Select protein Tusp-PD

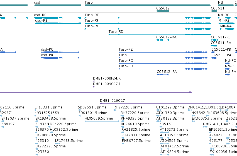(x=163, y=69)
